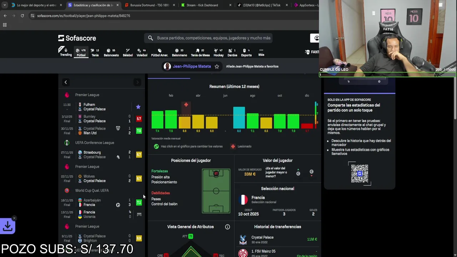Screen dimensions: 457x257
Task: Close the TikTok browser tab
Action: [x=287, y=5]
